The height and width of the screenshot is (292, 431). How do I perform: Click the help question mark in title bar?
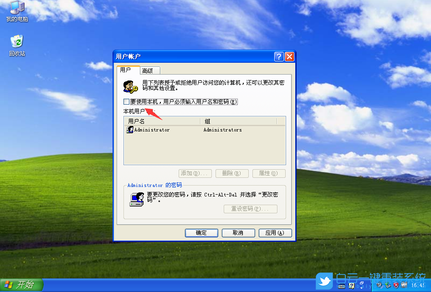278,56
